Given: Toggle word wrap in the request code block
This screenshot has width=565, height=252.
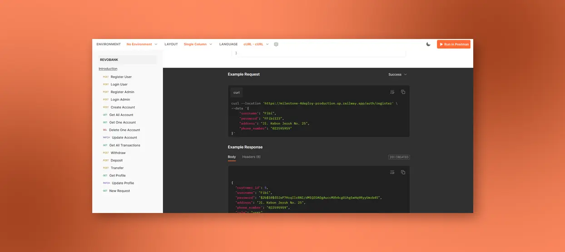Looking at the screenshot, I should click(x=392, y=92).
